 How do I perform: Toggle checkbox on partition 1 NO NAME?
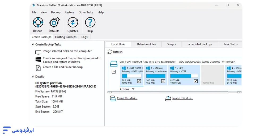[139, 81]
